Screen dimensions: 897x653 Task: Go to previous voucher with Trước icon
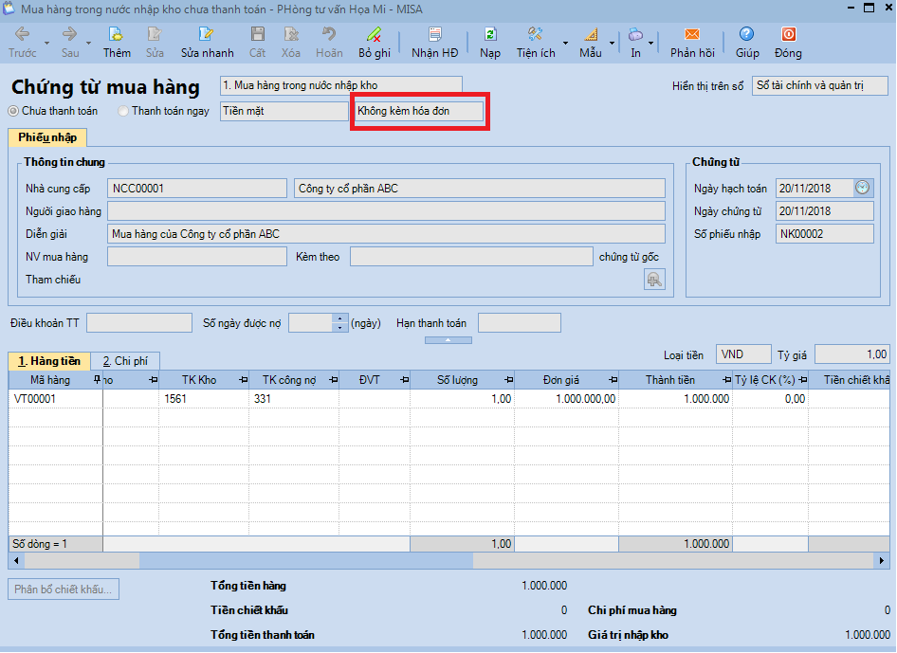point(23,43)
